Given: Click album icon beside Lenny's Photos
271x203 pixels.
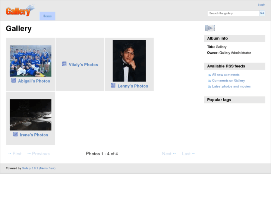Looking at the screenshot, I should [113, 85].
